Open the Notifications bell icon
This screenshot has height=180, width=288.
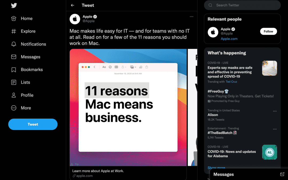click(14, 44)
